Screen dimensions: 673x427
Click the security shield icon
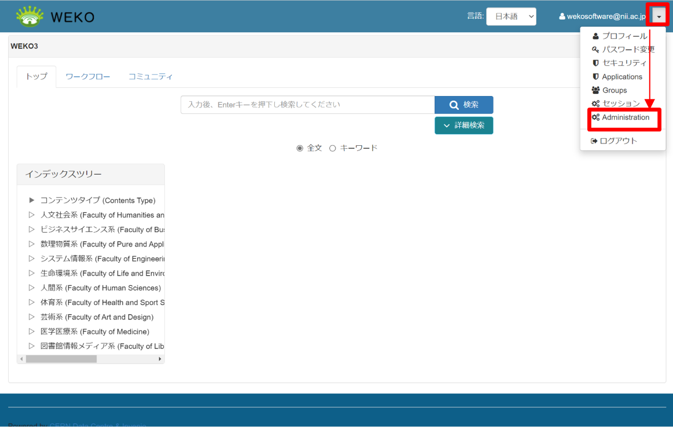tap(595, 63)
